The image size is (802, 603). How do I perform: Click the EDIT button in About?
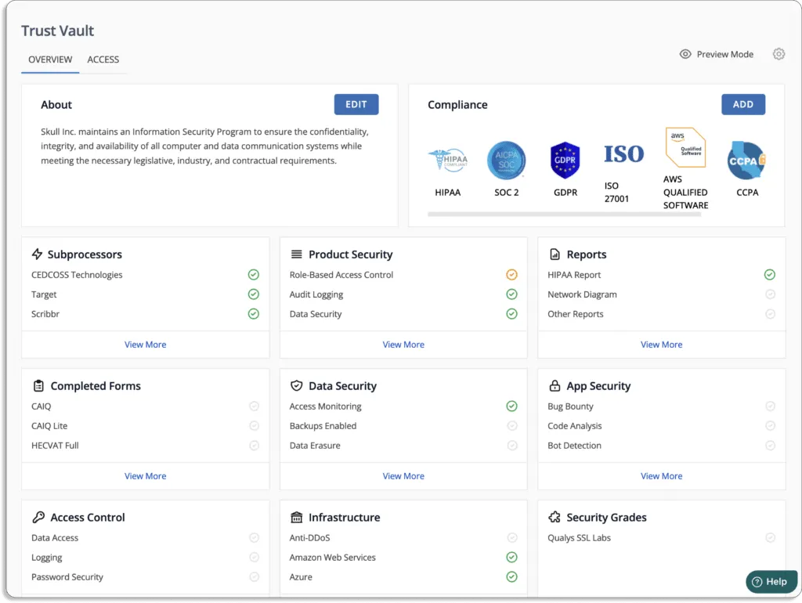(x=356, y=104)
